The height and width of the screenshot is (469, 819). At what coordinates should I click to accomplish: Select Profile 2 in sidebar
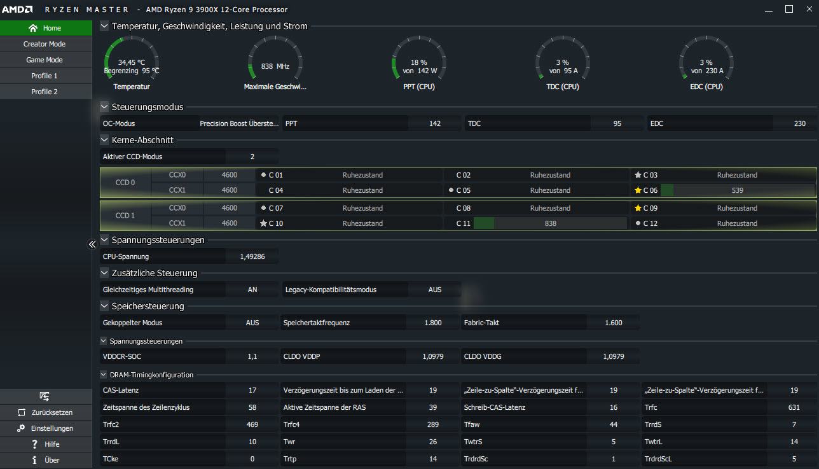click(46, 92)
